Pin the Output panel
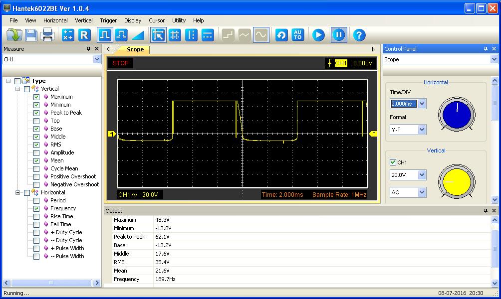This screenshot has height=299, width=501. tap(486, 211)
